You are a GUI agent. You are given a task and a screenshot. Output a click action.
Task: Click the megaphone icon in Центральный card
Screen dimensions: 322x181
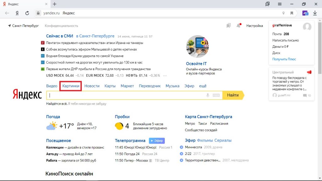point(309,72)
